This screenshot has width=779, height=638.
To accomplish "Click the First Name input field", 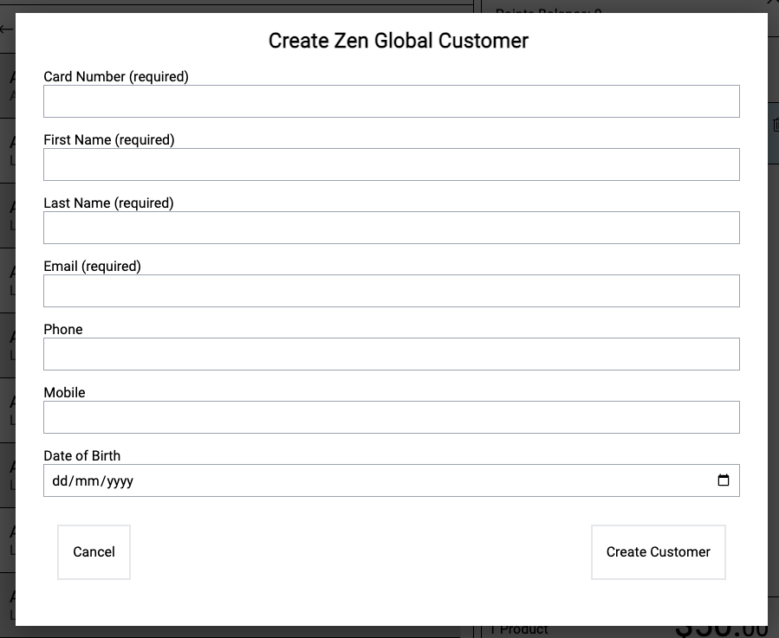I will click(x=391, y=164).
